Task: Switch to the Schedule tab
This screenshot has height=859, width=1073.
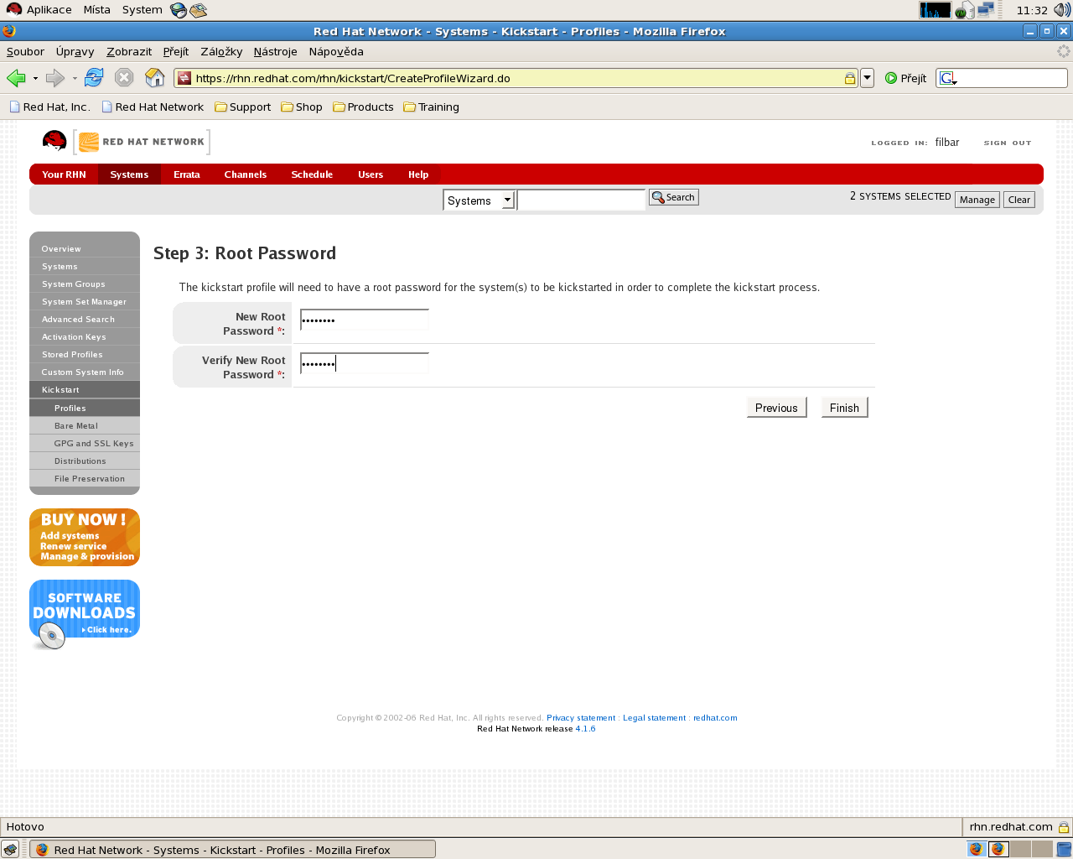Action: (x=312, y=174)
